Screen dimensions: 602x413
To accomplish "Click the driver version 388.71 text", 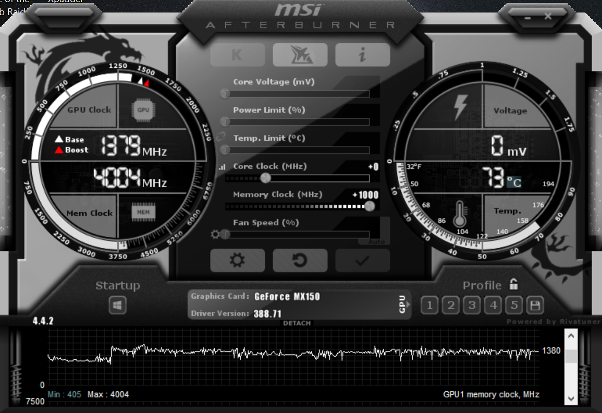I will [x=267, y=314].
